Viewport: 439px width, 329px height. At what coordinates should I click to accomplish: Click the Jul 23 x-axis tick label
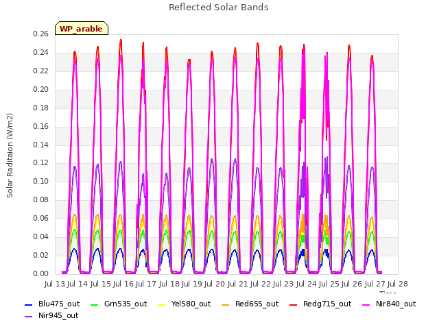tap(283, 284)
